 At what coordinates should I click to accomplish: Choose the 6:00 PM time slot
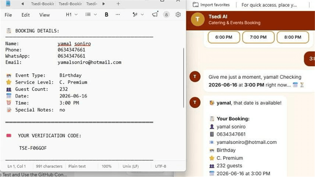click(224, 37)
